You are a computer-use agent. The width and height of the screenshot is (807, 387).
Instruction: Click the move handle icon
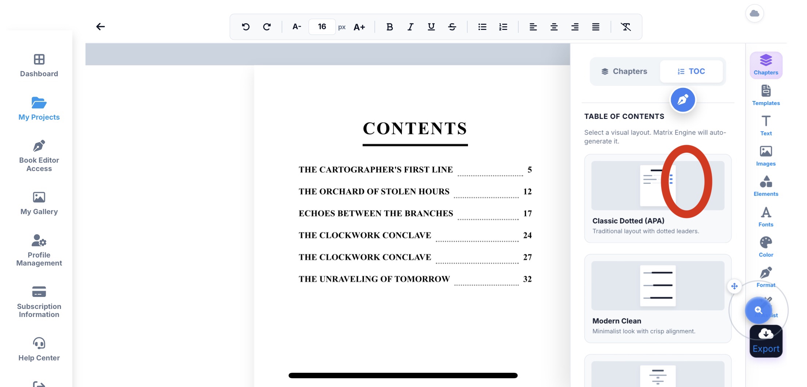[x=734, y=286]
